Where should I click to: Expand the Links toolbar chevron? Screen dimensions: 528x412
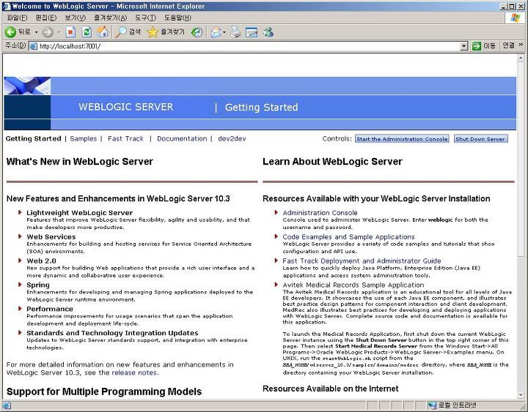coord(521,45)
